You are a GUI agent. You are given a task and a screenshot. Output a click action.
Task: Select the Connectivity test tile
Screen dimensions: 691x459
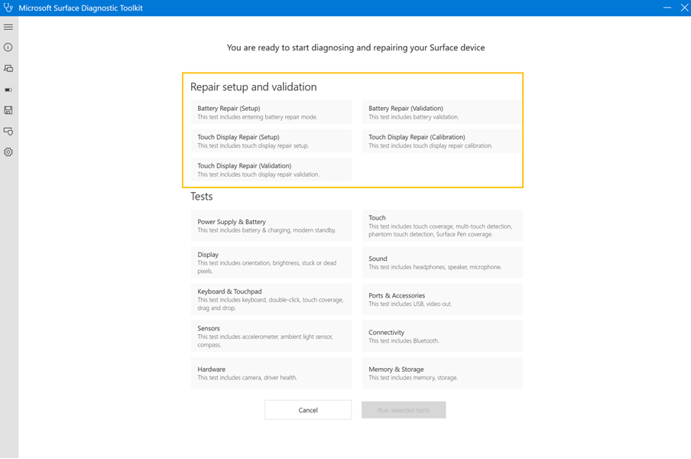tap(442, 336)
